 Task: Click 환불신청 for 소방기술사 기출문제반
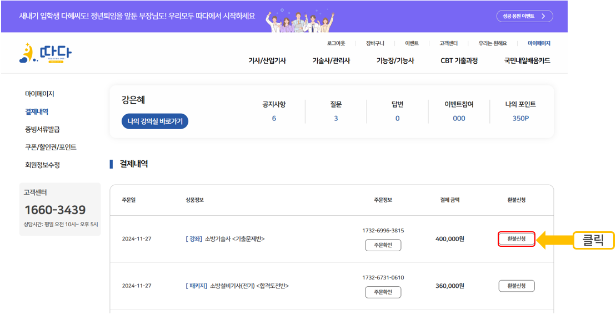[517, 238]
